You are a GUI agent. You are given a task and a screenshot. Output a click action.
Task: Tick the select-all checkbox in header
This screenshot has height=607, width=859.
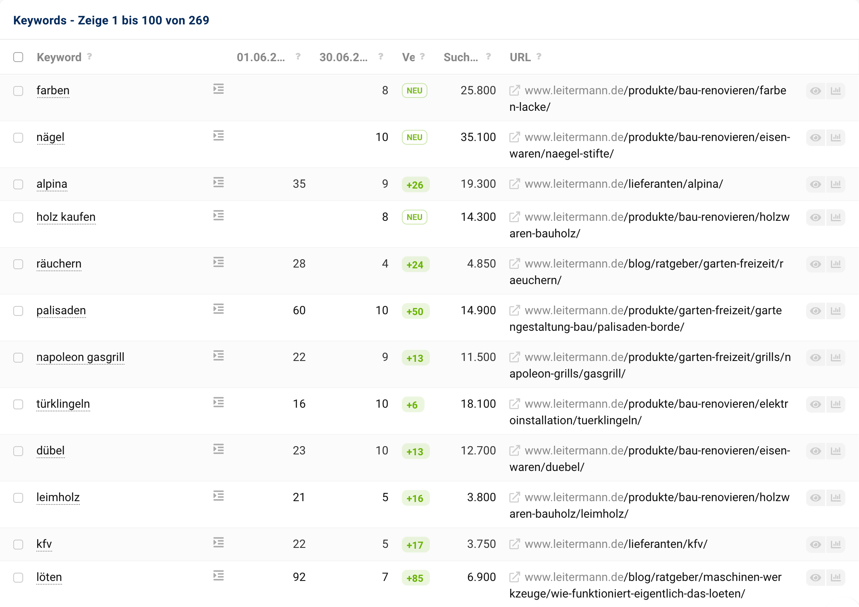(x=18, y=57)
